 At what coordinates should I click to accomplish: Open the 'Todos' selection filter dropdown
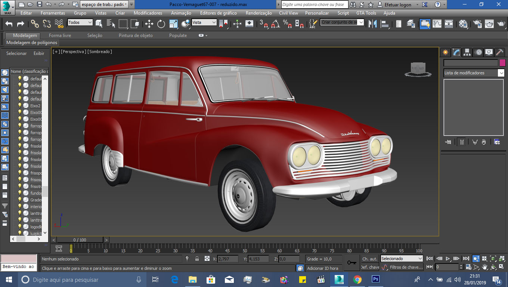[80, 22]
